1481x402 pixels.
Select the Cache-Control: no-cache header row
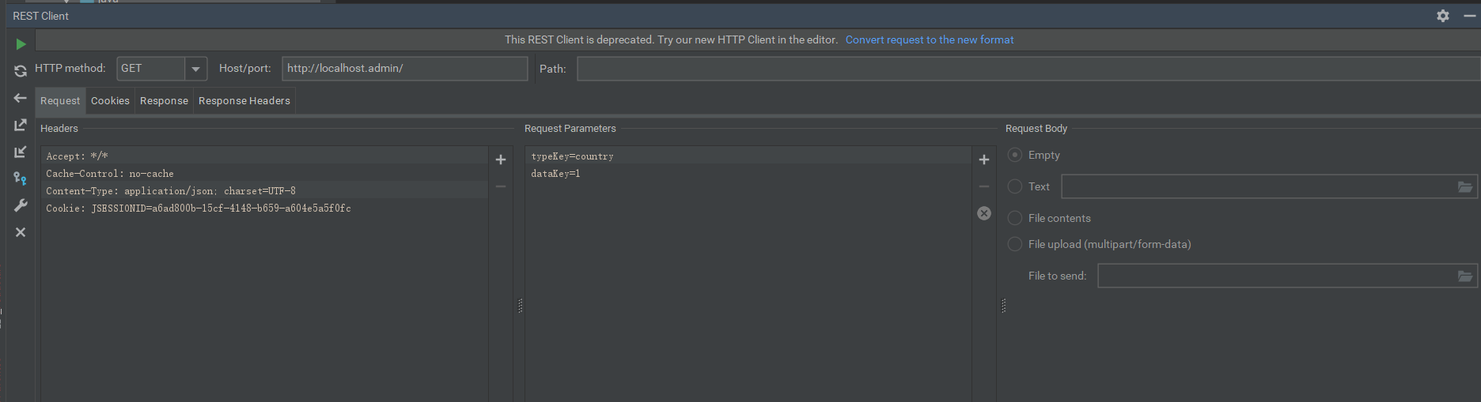click(264, 173)
